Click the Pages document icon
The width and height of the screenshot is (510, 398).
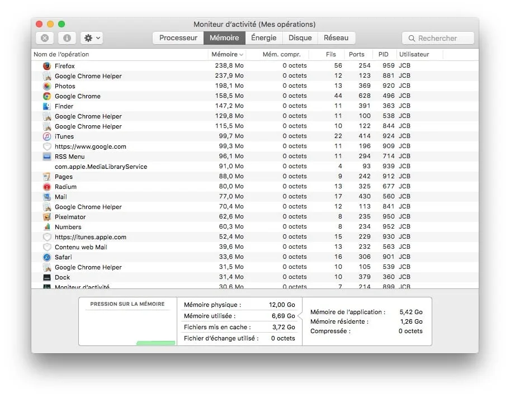point(46,176)
